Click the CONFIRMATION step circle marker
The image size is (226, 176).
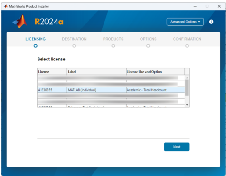[187, 46]
